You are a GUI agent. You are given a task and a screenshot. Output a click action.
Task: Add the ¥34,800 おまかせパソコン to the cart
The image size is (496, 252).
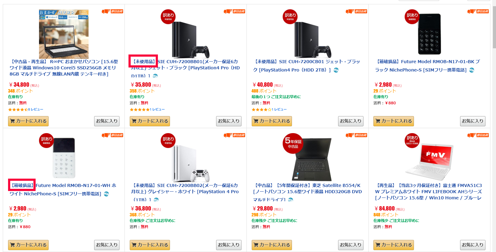click(28, 121)
